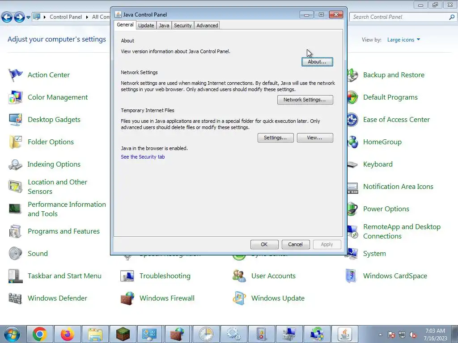Open recent pages dropdown next to Forward button
This screenshot has width=458, height=343.
coord(28,17)
